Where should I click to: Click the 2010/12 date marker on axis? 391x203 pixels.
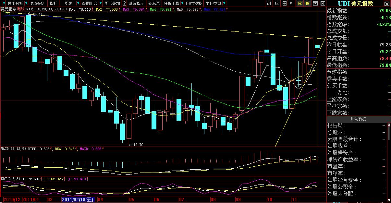pyautogui.click(x=12, y=199)
